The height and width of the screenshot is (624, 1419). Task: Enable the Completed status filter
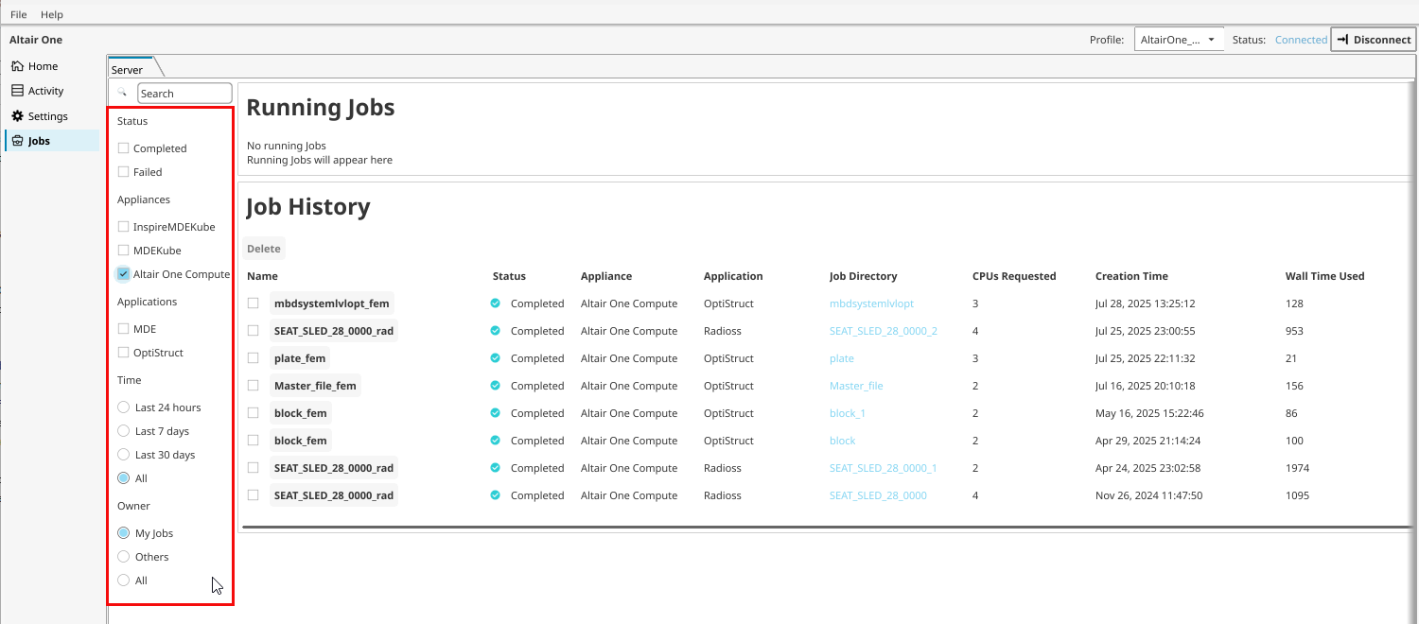point(123,148)
